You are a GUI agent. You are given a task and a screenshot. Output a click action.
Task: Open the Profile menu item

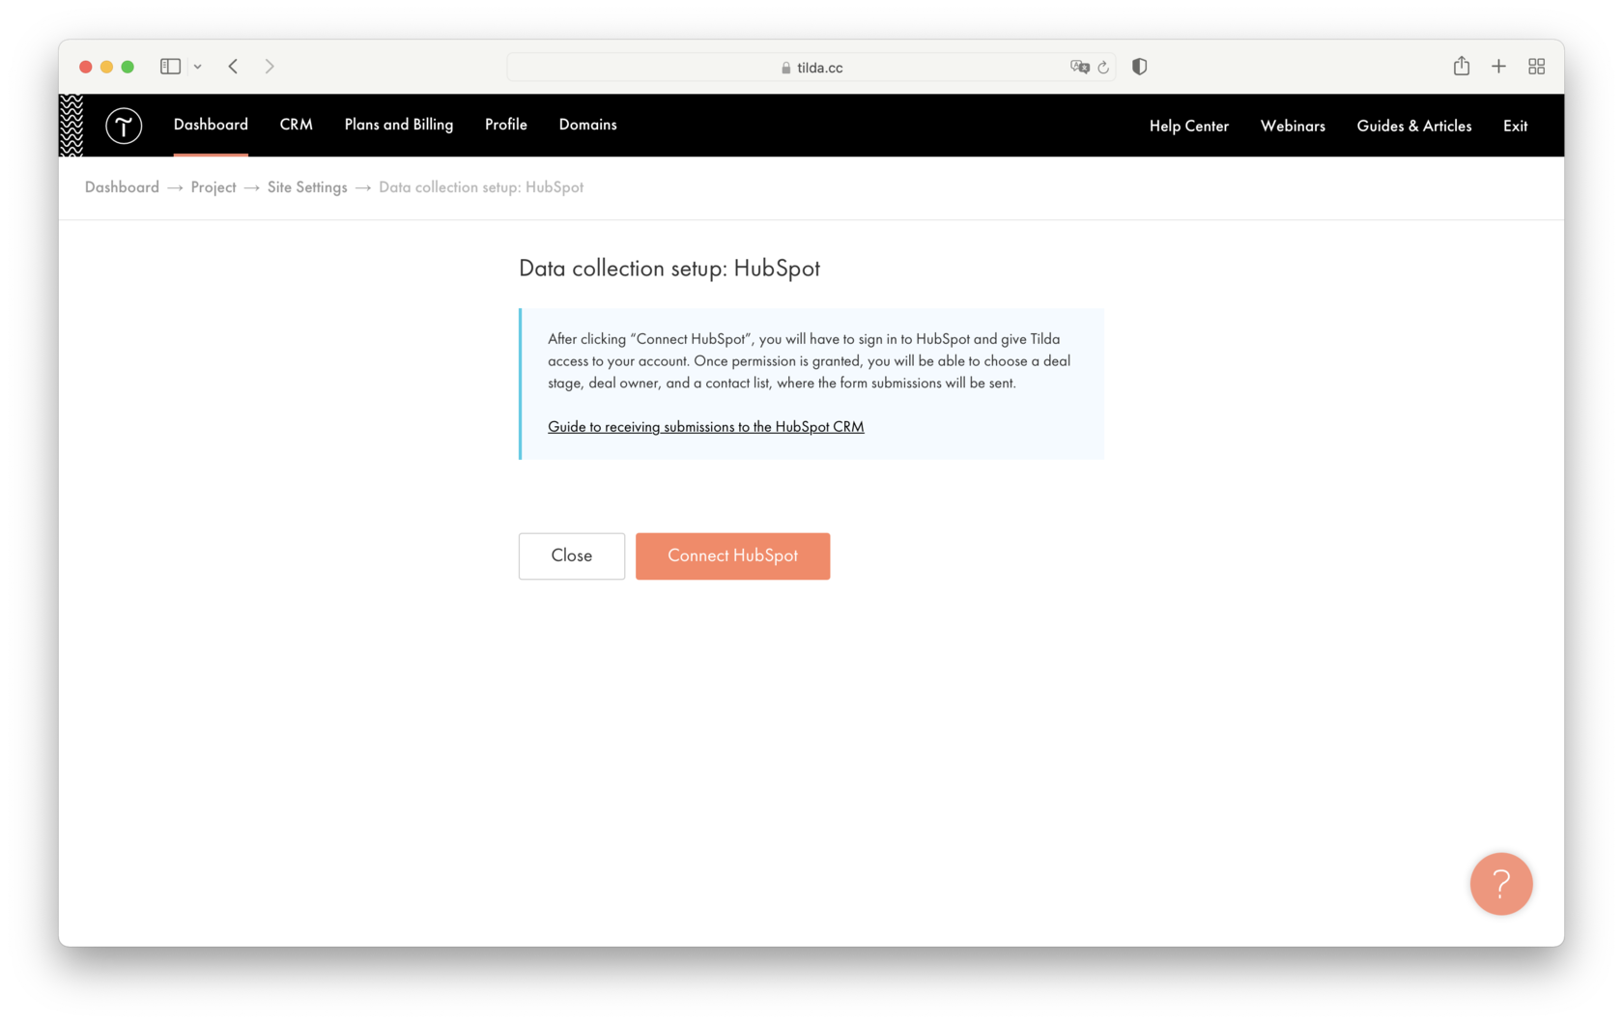(x=505, y=125)
